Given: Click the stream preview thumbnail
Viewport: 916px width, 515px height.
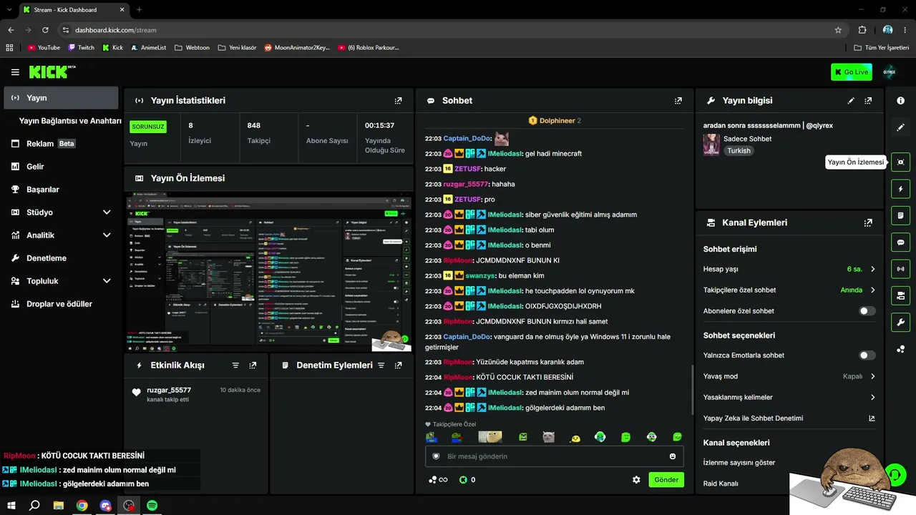Looking at the screenshot, I should point(269,273).
